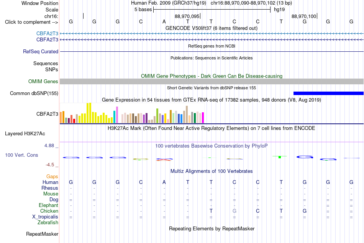Click the 88,970,095 position marker

188,16
